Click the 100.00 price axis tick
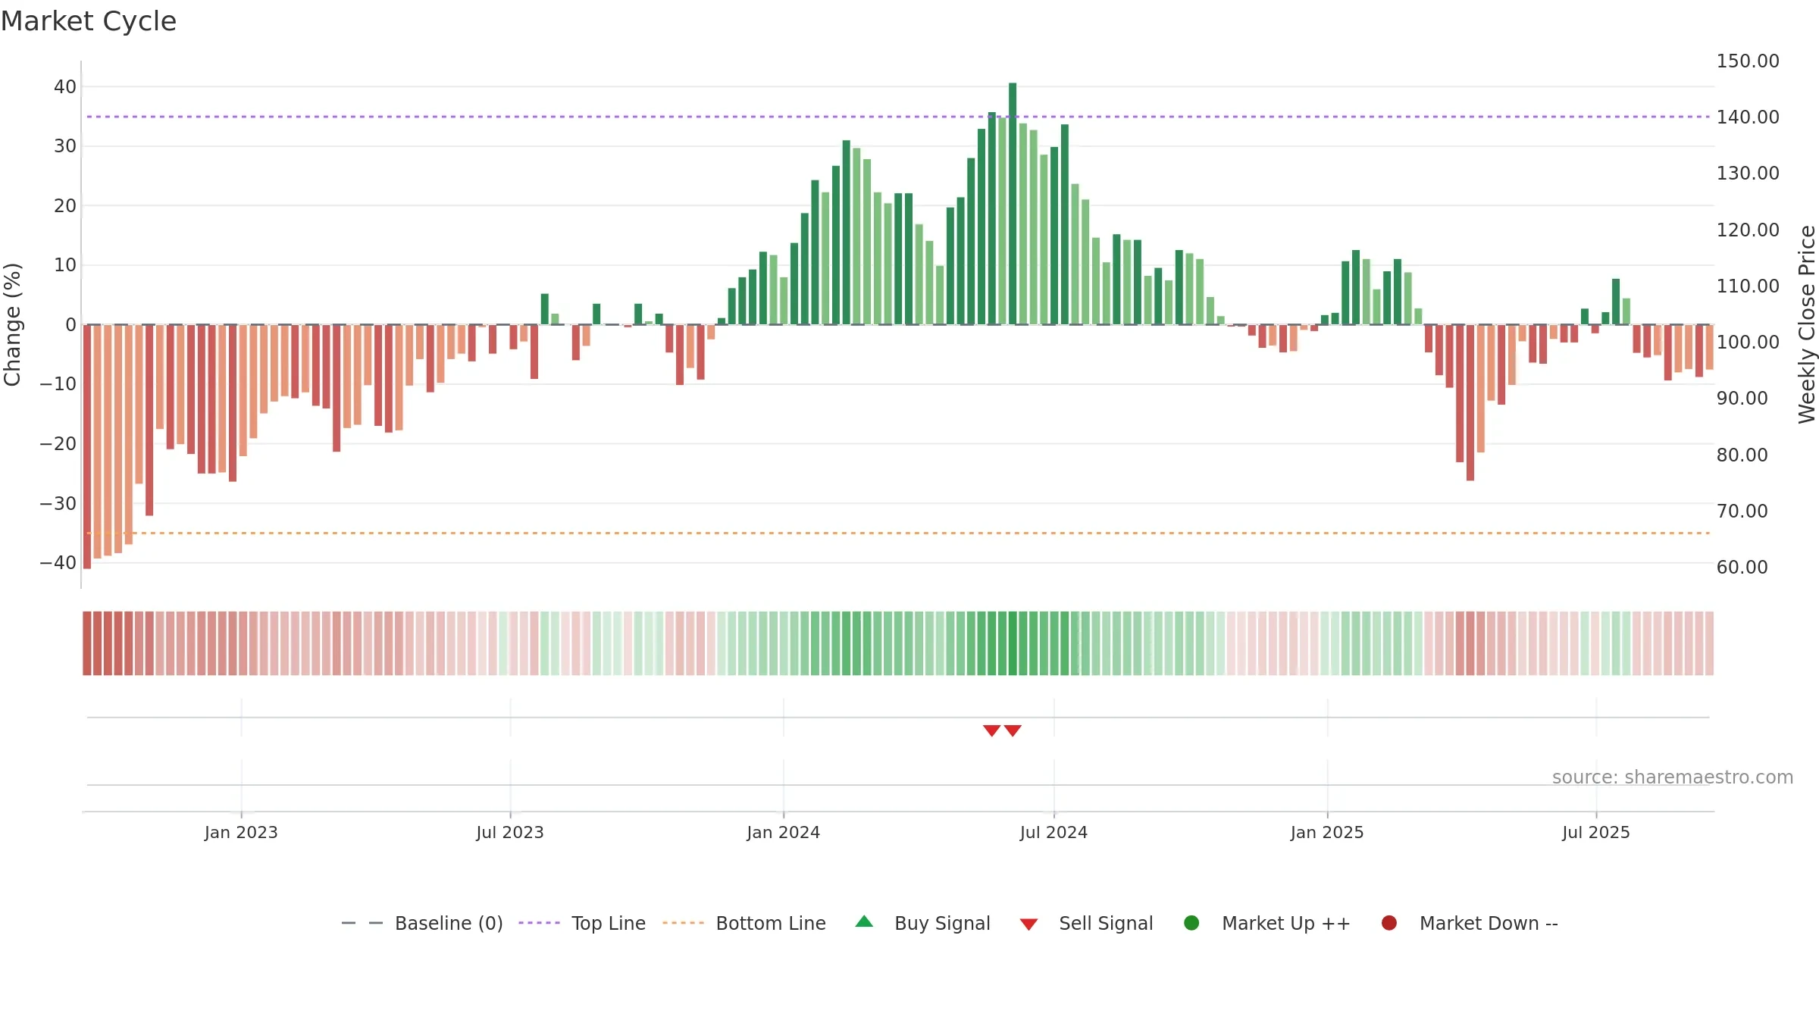This screenshot has width=1819, height=1023. point(1748,342)
